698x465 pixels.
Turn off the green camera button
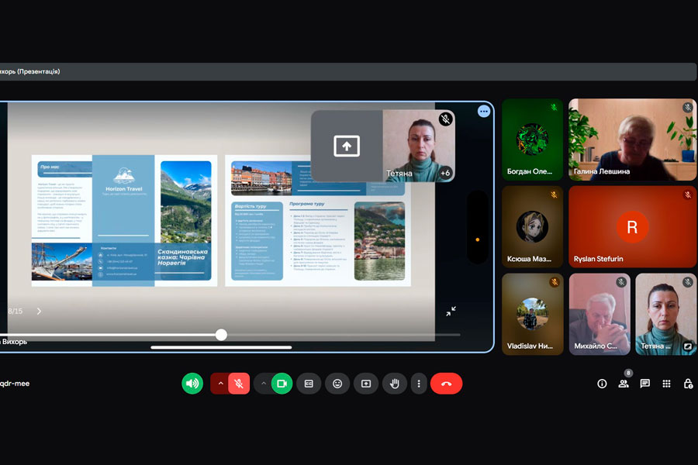click(x=282, y=384)
